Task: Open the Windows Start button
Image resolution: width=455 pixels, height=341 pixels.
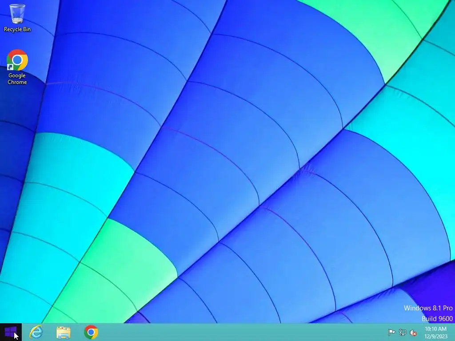Action: pyautogui.click(x=11, y=332)
